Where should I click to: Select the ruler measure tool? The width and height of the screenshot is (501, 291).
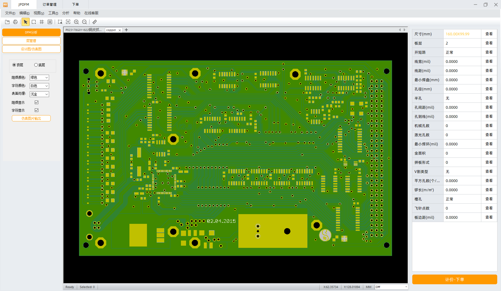[x=95, y=22]
